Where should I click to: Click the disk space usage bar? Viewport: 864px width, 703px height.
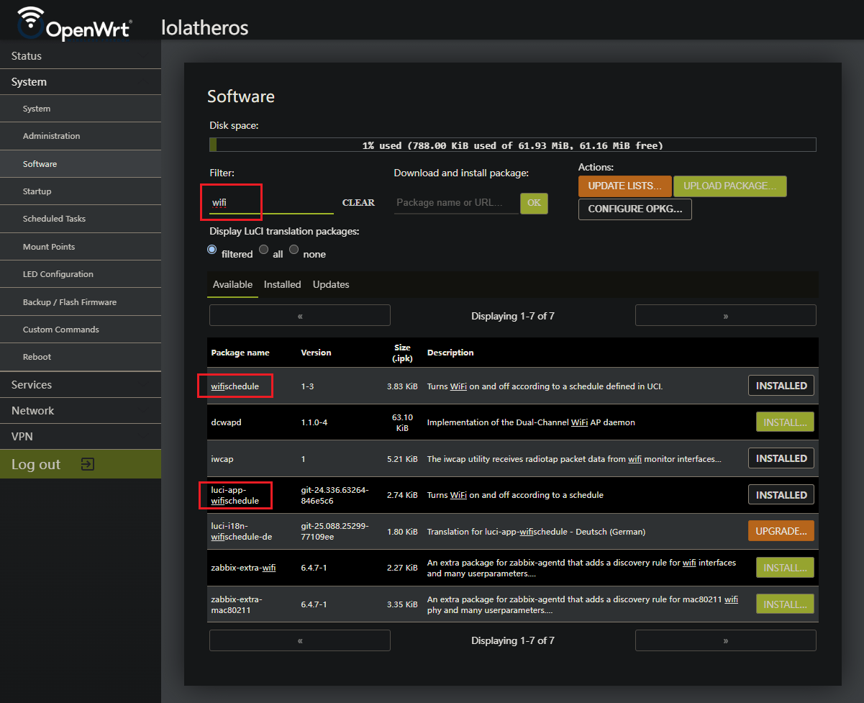(x=513, y=145)
